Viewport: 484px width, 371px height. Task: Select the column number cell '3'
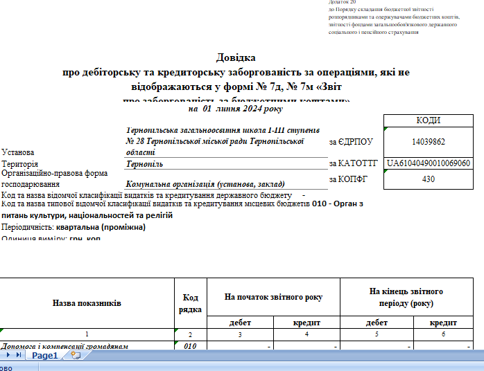pos(240,334)
